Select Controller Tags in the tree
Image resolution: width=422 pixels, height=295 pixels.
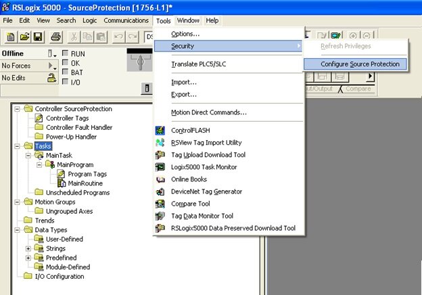pos(67,118)
